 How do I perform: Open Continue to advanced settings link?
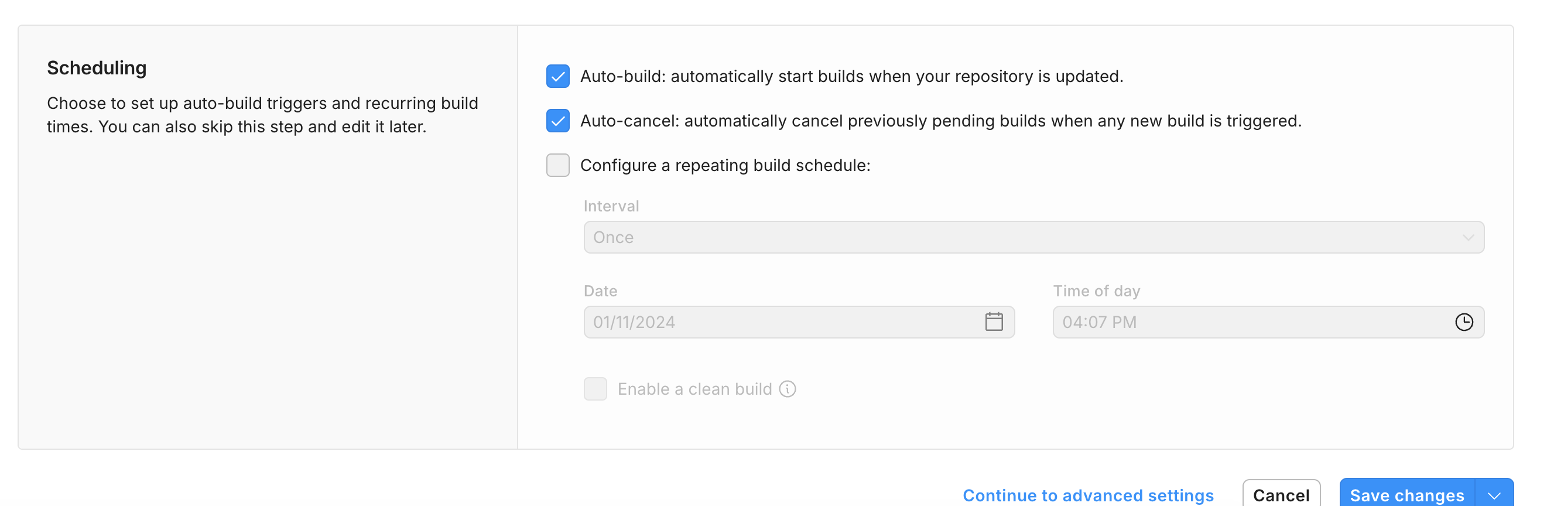pyautogui.click(x=1087, y=495)
